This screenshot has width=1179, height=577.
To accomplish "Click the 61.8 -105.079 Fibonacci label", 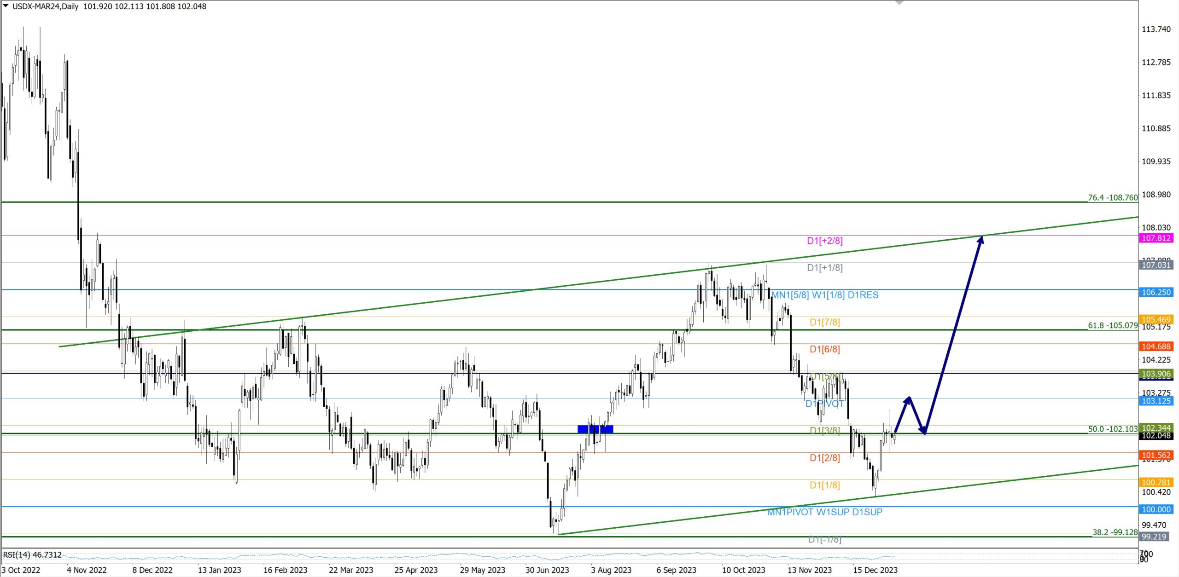I will pyautogui.click(x=1112, y=325).
